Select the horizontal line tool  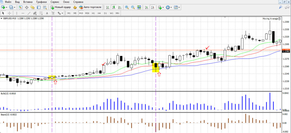23,13
